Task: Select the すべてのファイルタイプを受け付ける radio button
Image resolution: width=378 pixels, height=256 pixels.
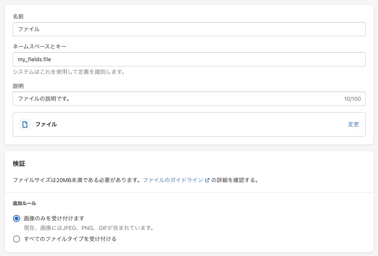Action: [17, 239]
